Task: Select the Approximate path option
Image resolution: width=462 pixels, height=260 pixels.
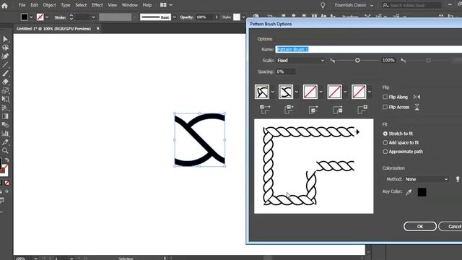Action: pyautogui.click(x=385, y=152)
